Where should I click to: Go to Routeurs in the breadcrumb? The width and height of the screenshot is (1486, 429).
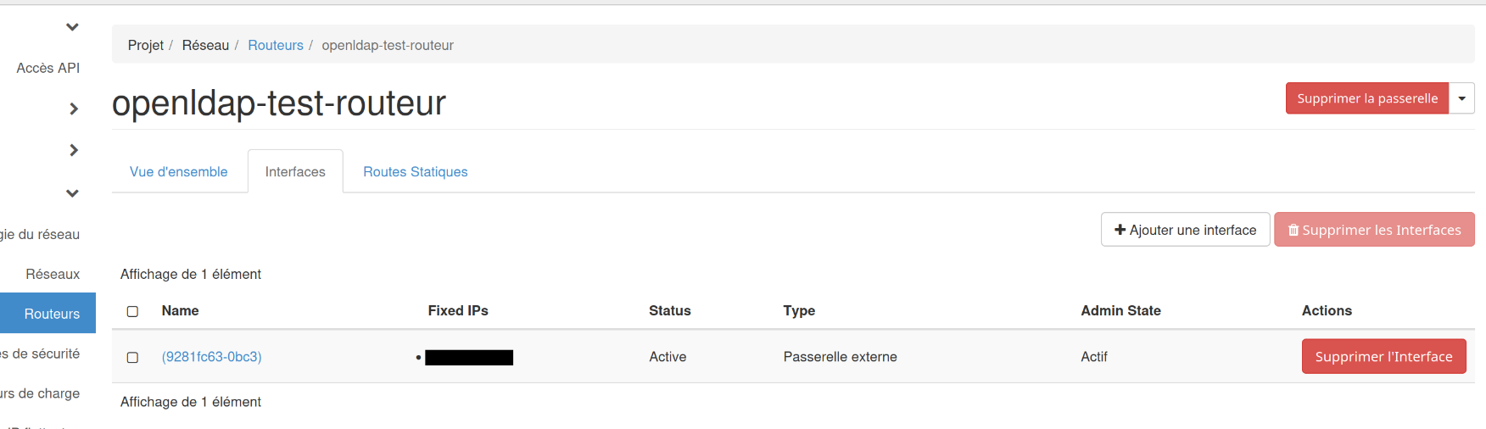pos(275,45)
